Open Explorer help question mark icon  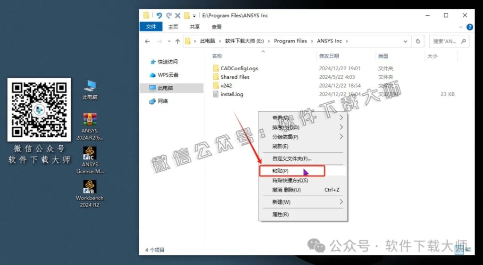click(470, 27)
